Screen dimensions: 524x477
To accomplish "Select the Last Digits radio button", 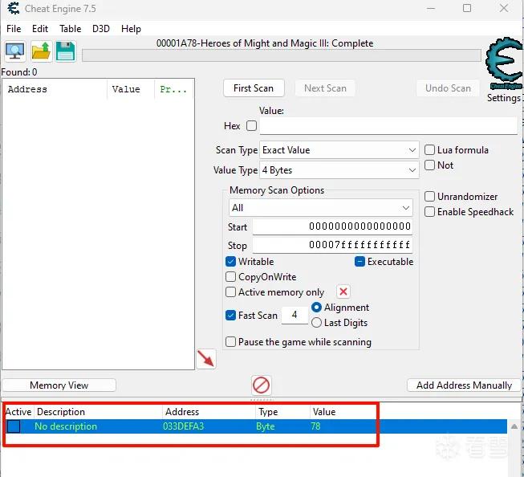I will [x=316, y=323].
